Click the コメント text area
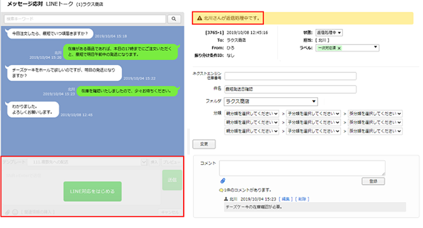 click(302, 168)
